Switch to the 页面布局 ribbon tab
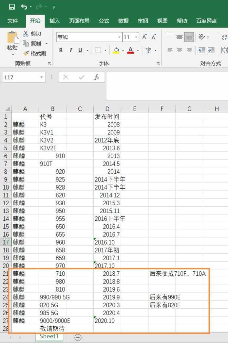This screenshot has height=343, width=228. pos(79,21)
